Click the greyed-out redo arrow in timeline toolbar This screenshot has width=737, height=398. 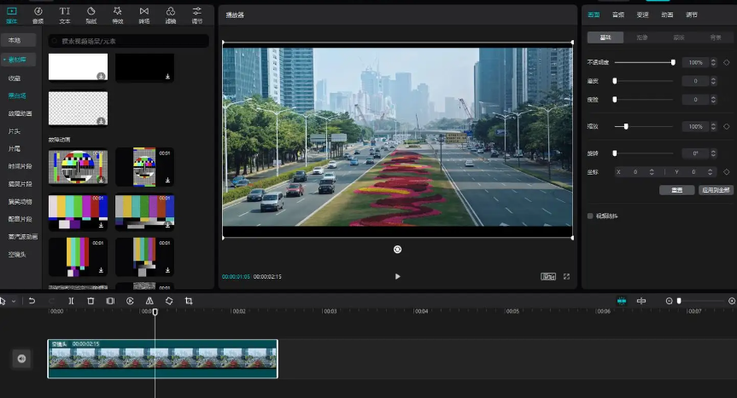click(52, 301)
